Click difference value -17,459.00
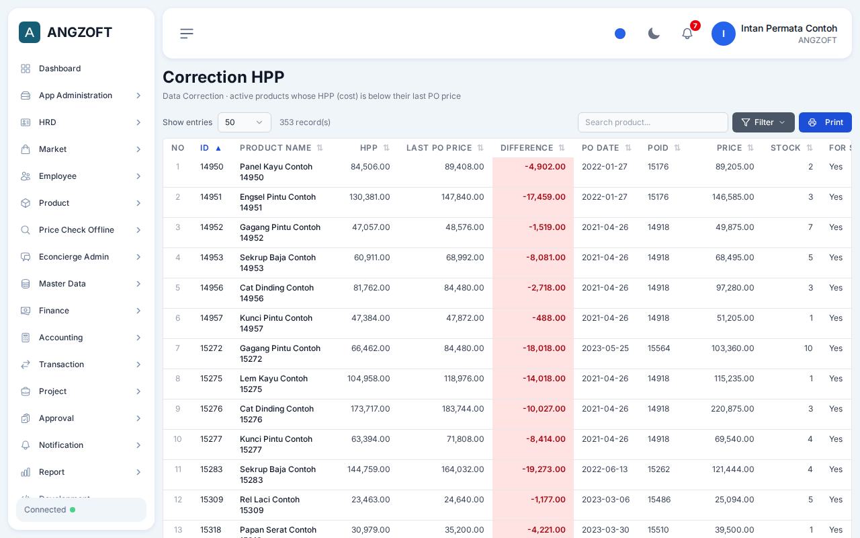Screen dimensions: 860x538 pos(544,197)
